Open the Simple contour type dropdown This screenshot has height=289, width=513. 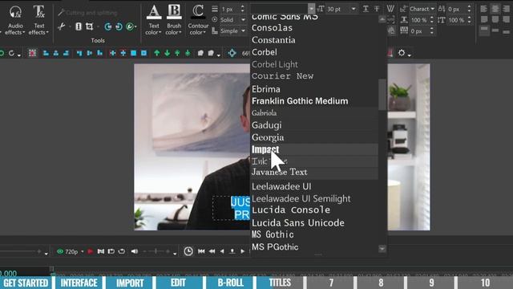(232, 31)
